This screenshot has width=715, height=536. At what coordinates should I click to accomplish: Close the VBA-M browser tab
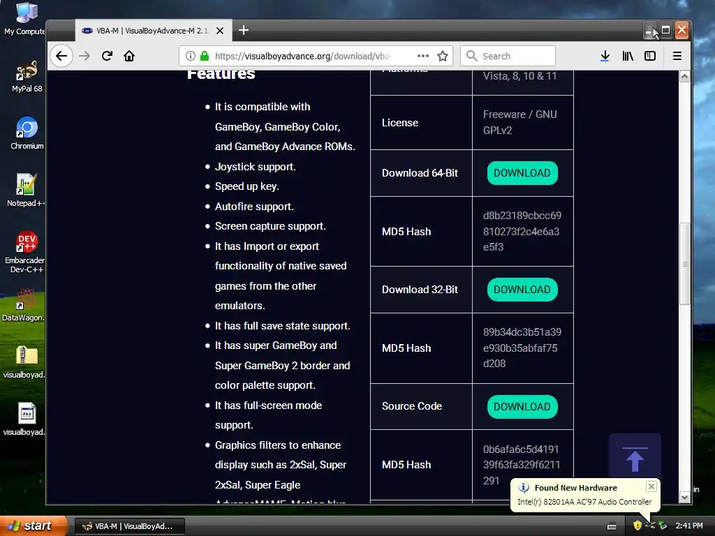(x=220, y=31)
